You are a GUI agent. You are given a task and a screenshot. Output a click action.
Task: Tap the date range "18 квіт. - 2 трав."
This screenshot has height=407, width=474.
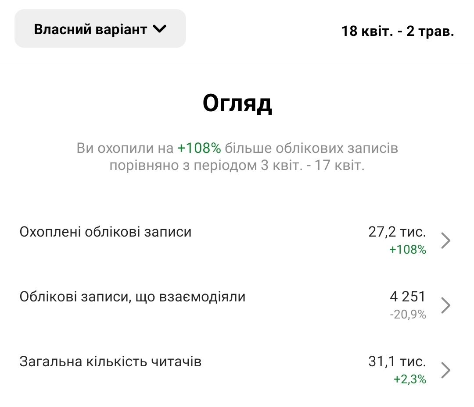398,32
